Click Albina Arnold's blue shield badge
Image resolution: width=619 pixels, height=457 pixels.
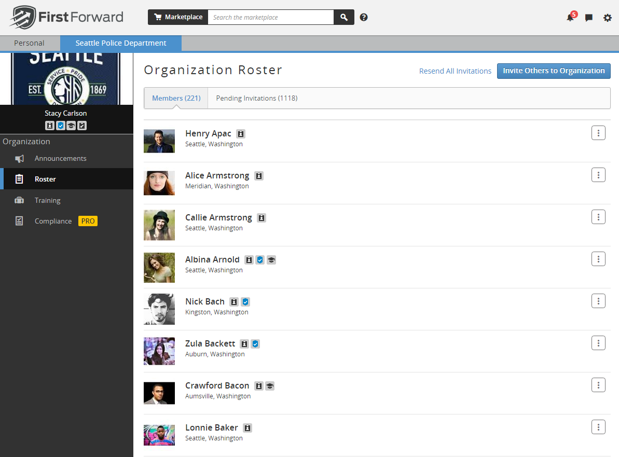pos(260,260)
